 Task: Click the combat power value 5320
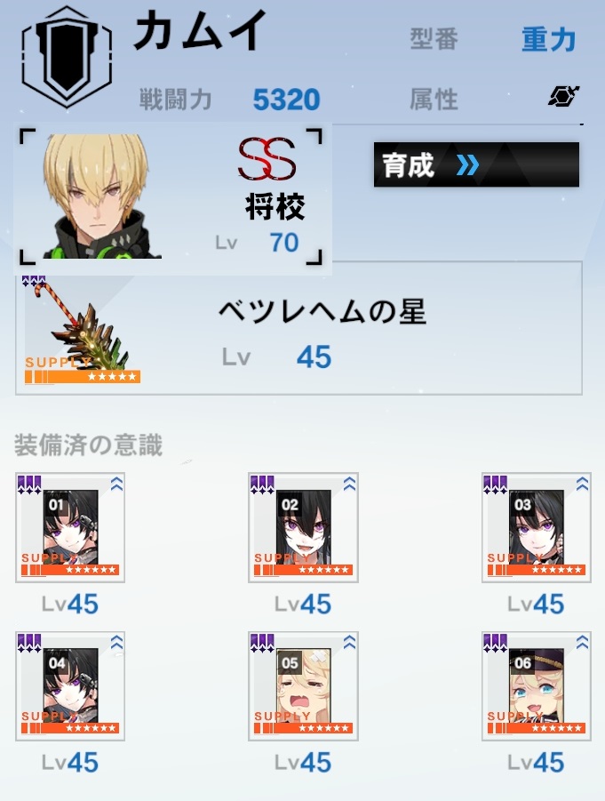(286, 99)
